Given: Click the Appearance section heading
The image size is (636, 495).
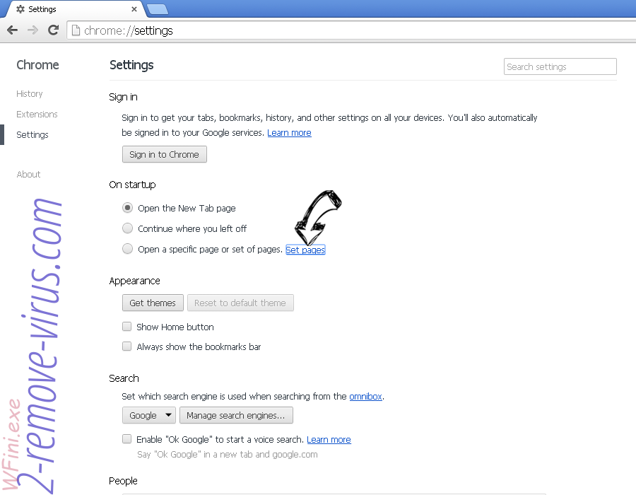Looking at the screenshot, I should click(134, 281).
